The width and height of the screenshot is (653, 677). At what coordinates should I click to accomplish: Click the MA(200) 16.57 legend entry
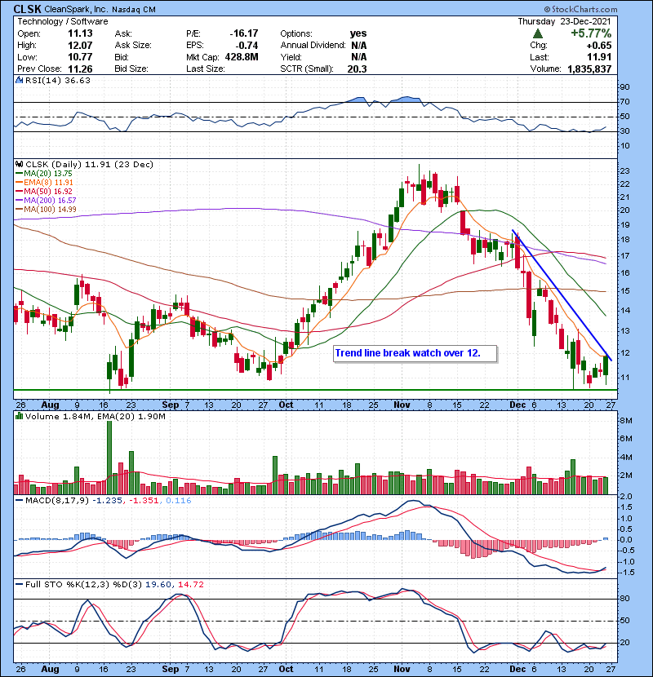pos(50,201)
